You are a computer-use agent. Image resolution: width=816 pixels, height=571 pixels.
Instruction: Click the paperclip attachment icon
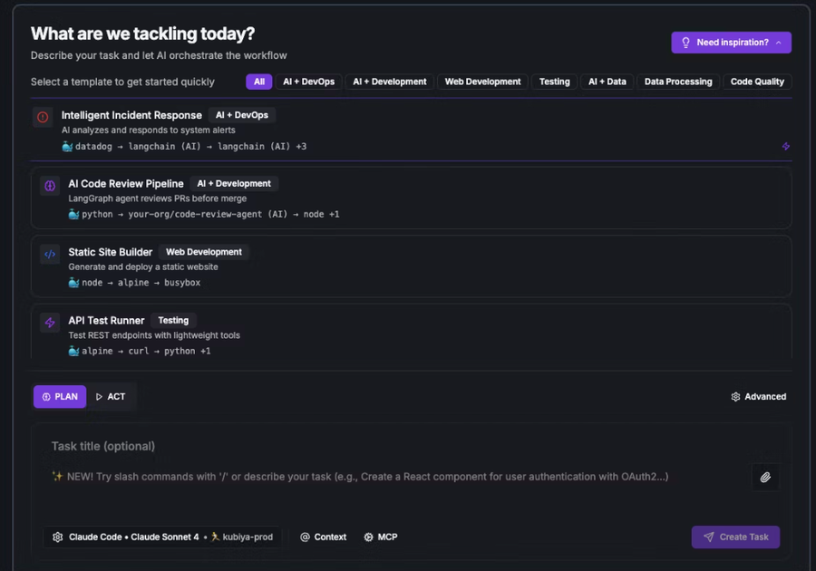pyautogui.click(x=765, y=477)
